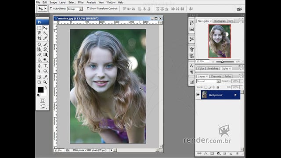The height and width of the screenshot is (158, 281).
Task: Open the File menu
Action: tap(38, 2)
